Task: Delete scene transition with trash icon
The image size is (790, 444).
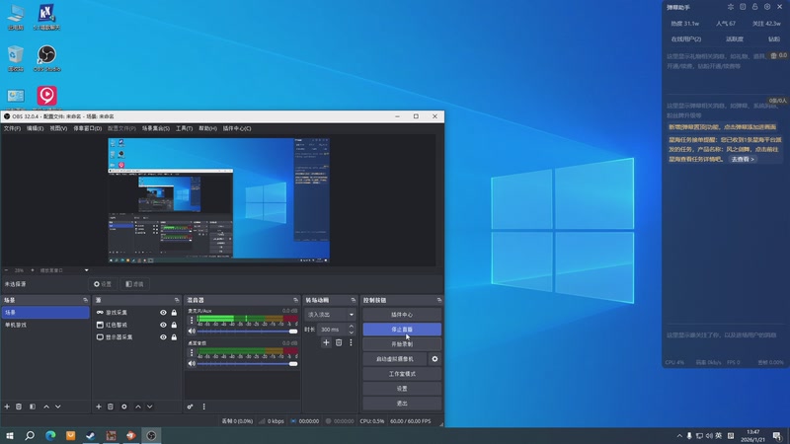Action: [339, 342]
